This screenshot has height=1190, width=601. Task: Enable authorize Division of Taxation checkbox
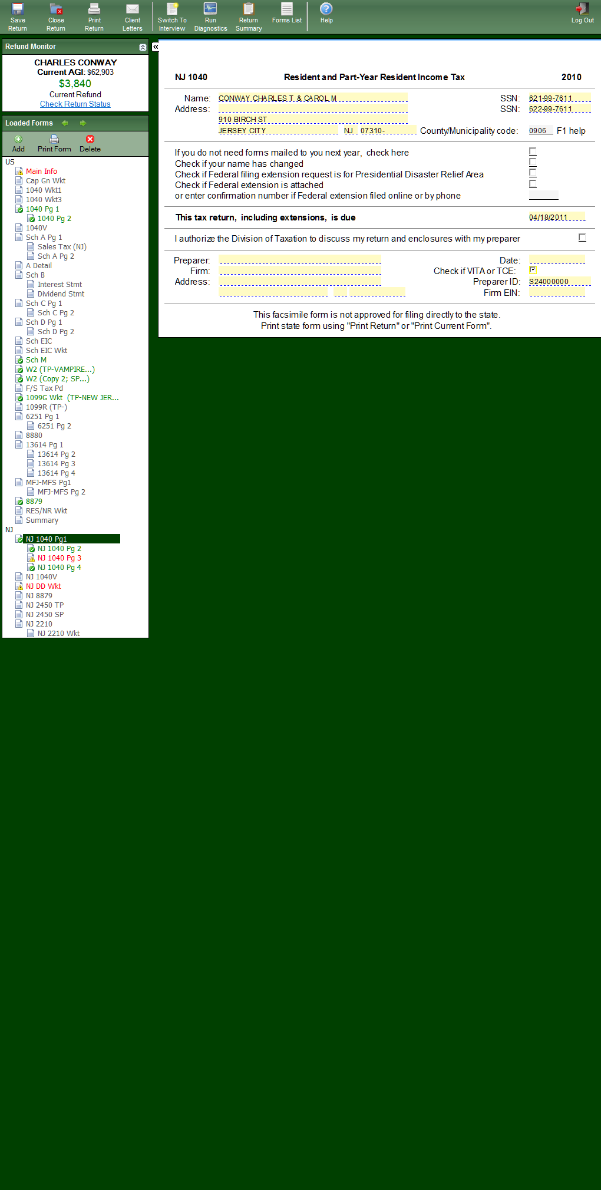click(582, 238)
